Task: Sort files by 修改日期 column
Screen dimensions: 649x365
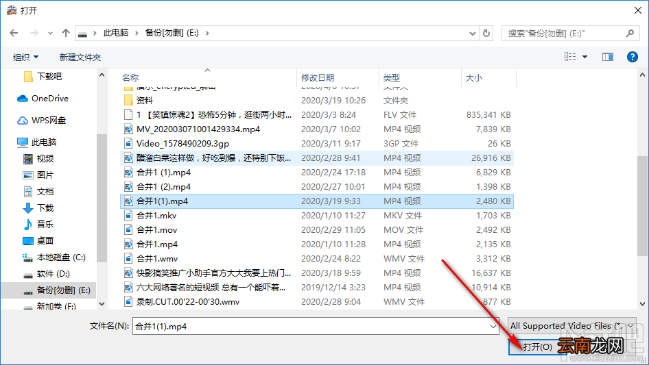Action: pos(318,77)
